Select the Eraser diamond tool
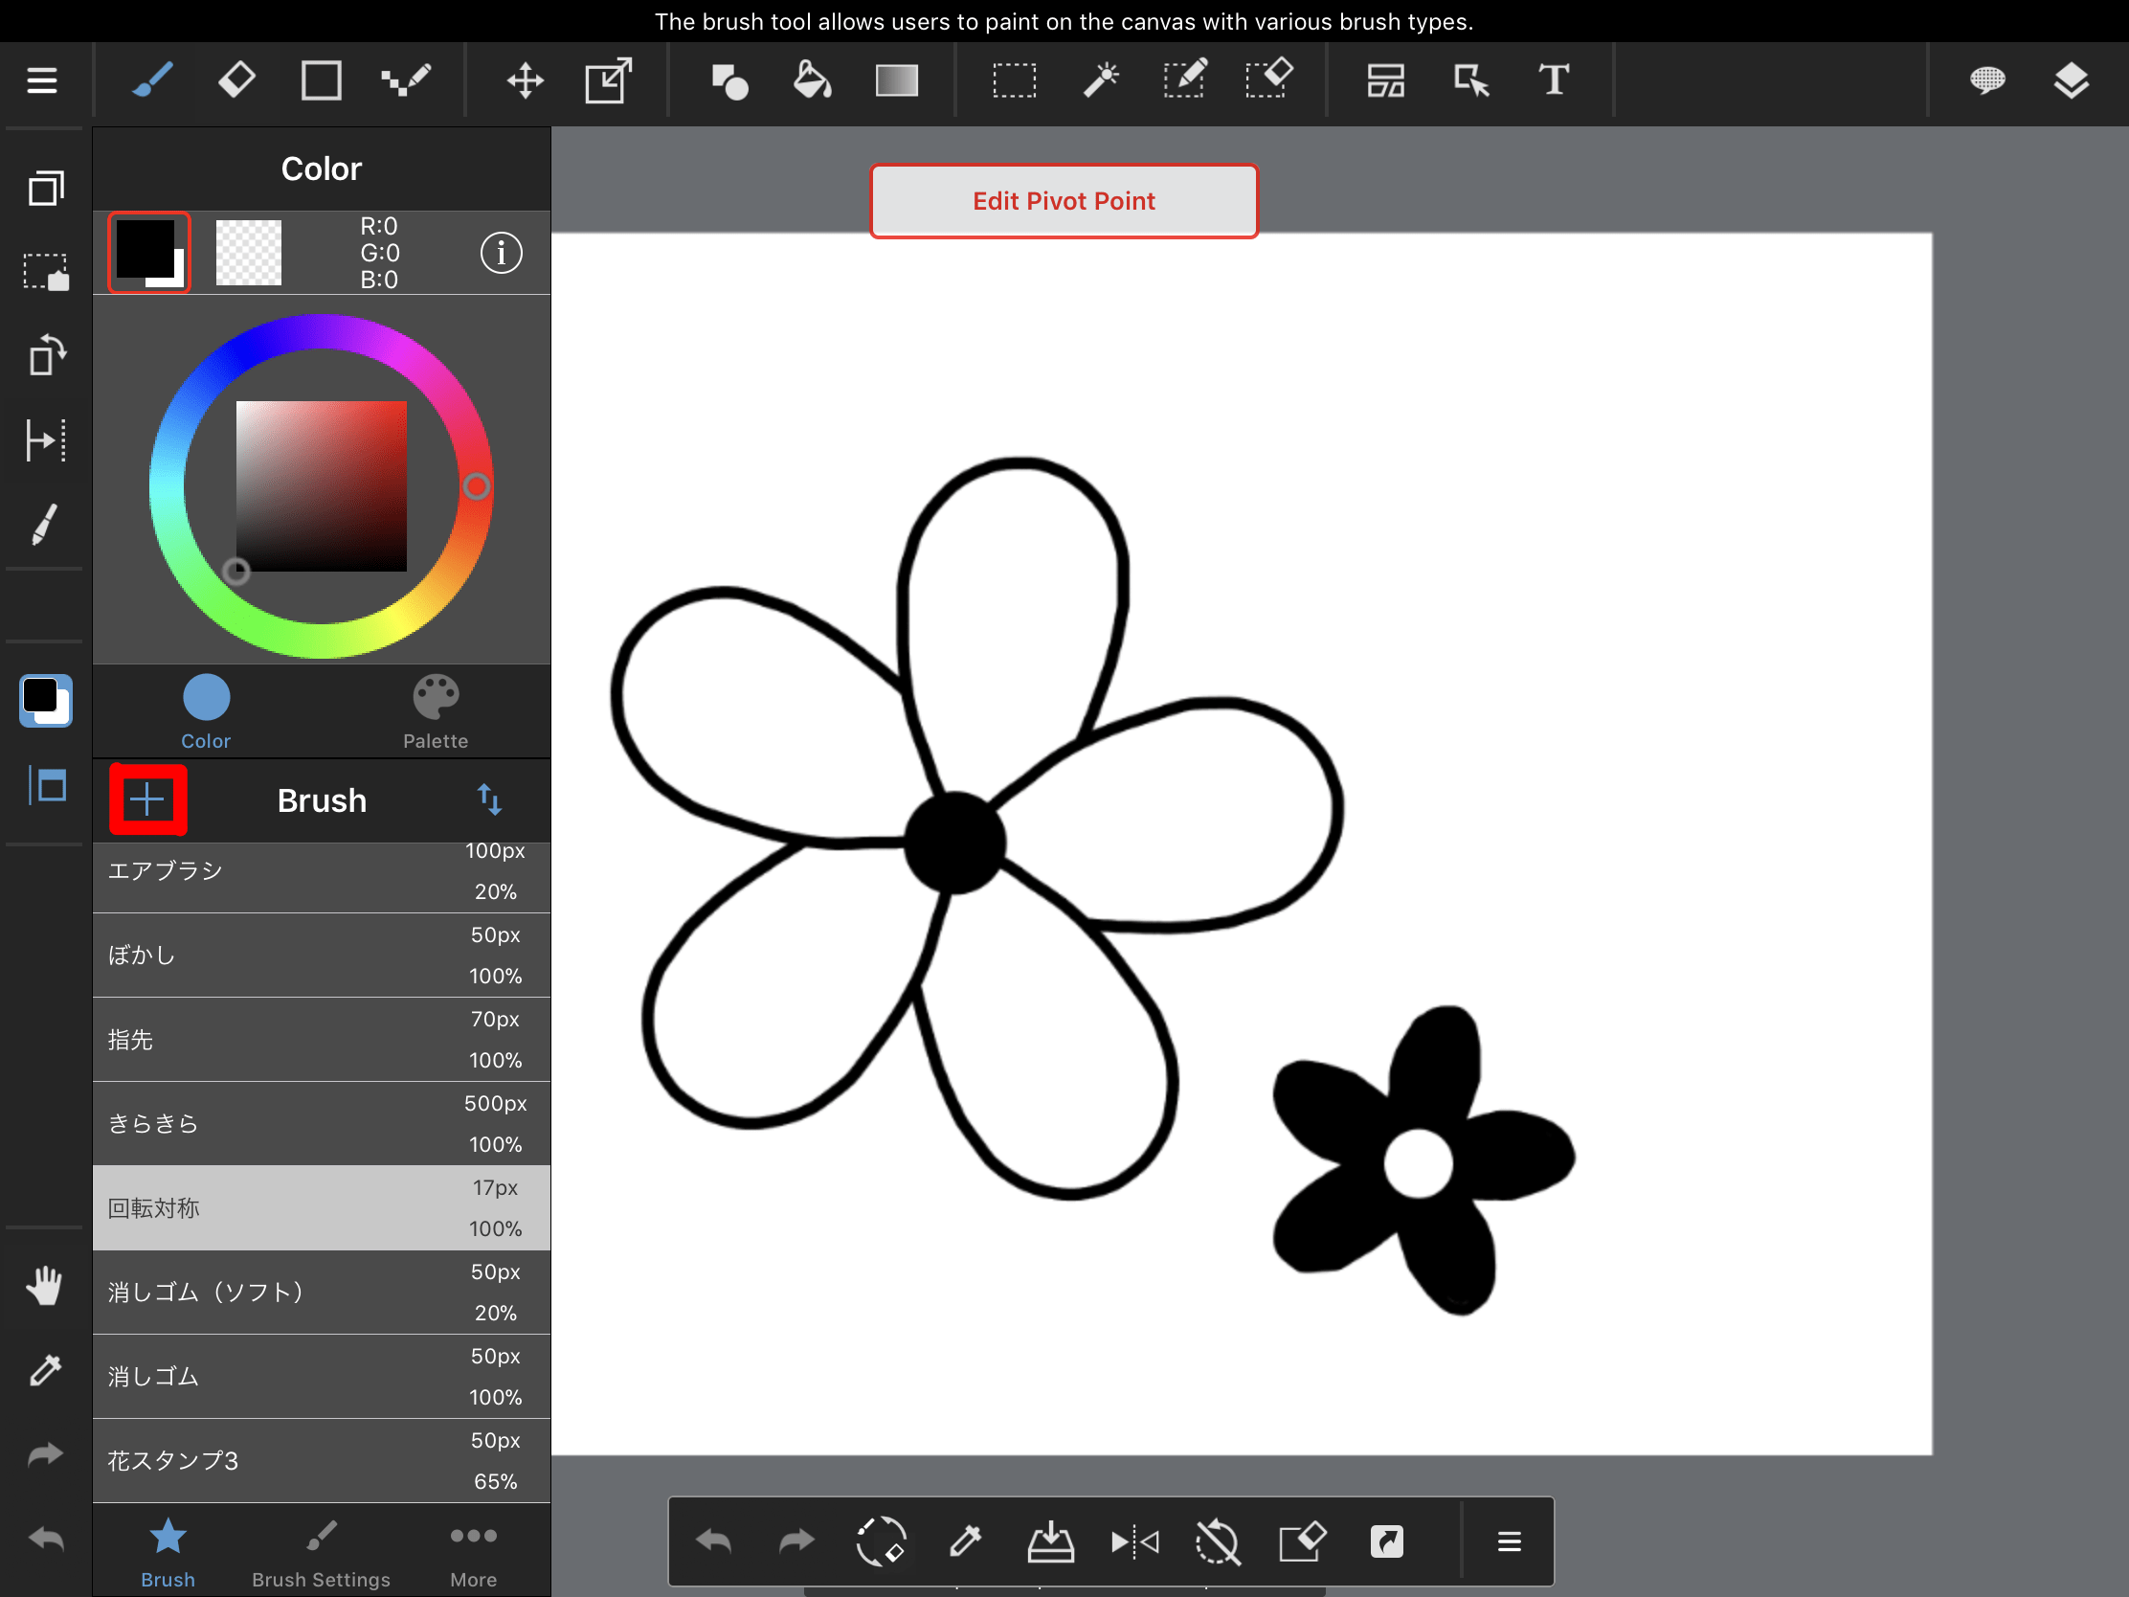This screenshot has height=1597, width=2129. tap(235, 80)
